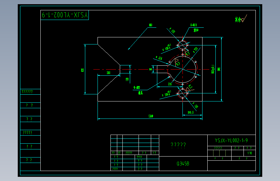Click the 通孔 note under 6-M20
280x181 pixels.
(x=140, y=93)
